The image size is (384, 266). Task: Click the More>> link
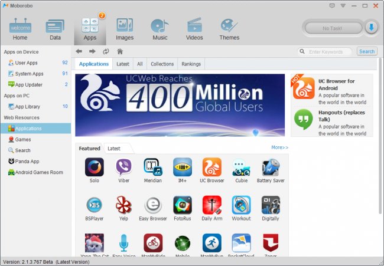click(x=280, y=147)
